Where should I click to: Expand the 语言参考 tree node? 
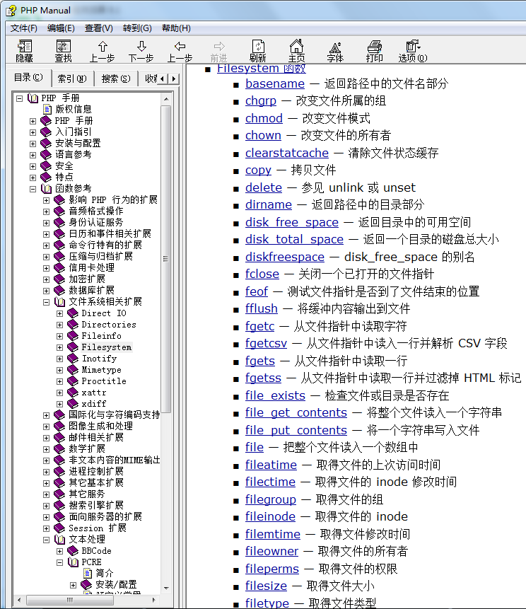[x=33, y=155]
